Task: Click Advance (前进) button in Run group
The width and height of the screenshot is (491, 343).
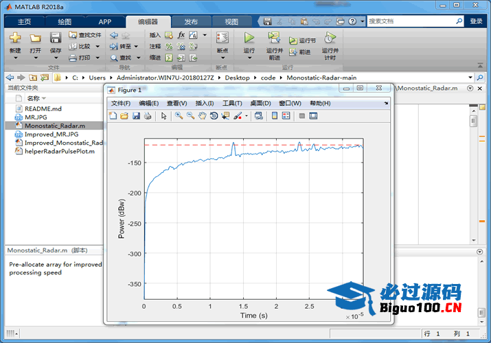Action: (x=299, y=52)
